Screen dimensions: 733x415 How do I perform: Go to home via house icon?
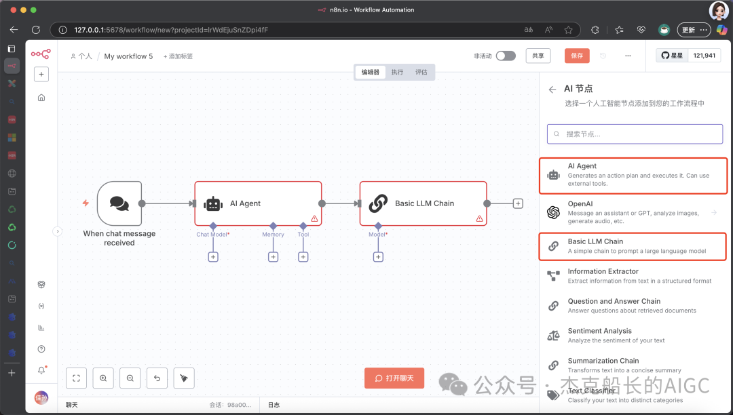(x=41, y=98)
